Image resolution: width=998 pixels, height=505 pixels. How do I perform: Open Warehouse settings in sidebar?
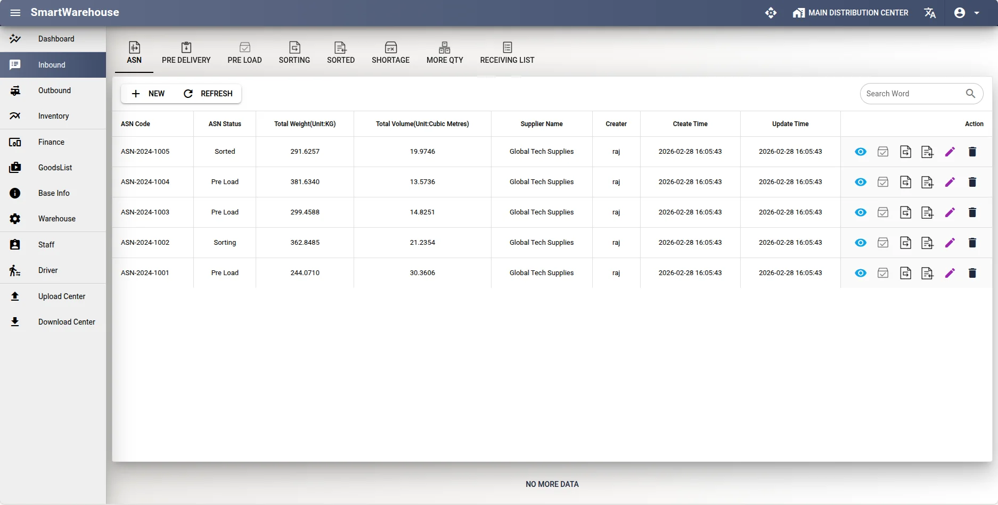53,219
